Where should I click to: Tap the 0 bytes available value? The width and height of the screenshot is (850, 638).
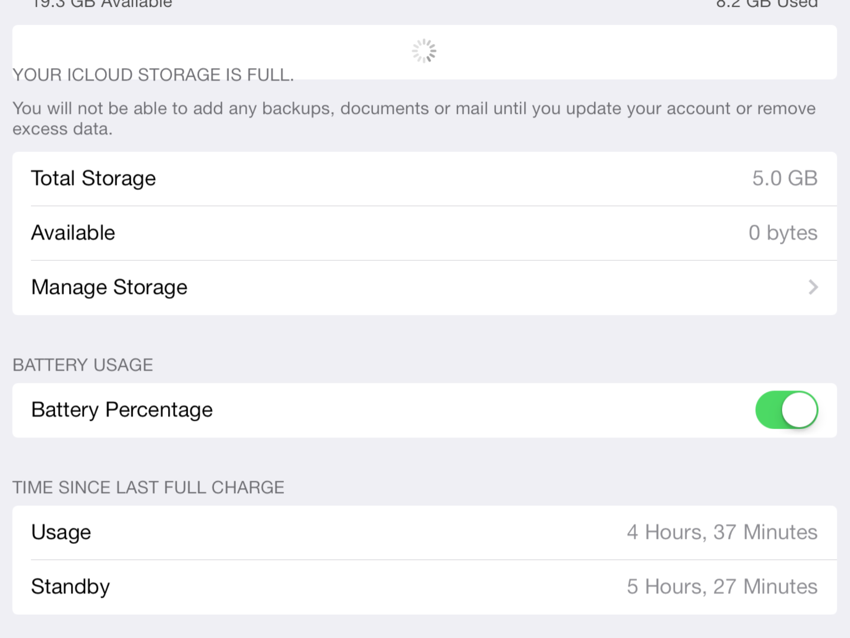click(x=783, y=233)
